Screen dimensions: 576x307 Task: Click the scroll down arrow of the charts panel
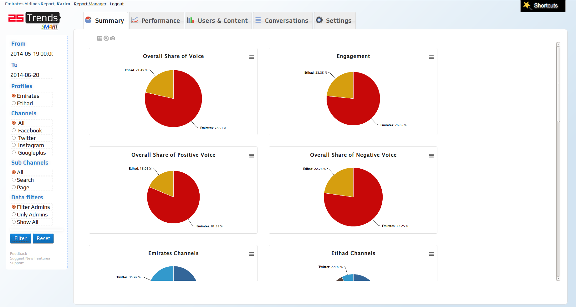[558, 278]
